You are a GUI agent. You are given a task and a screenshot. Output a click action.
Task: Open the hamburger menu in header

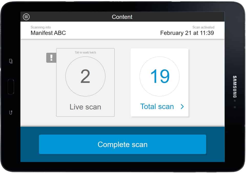click(26, 17)
